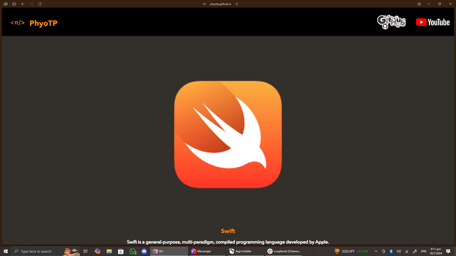Open Discord from the taskbar

[144, 251]
